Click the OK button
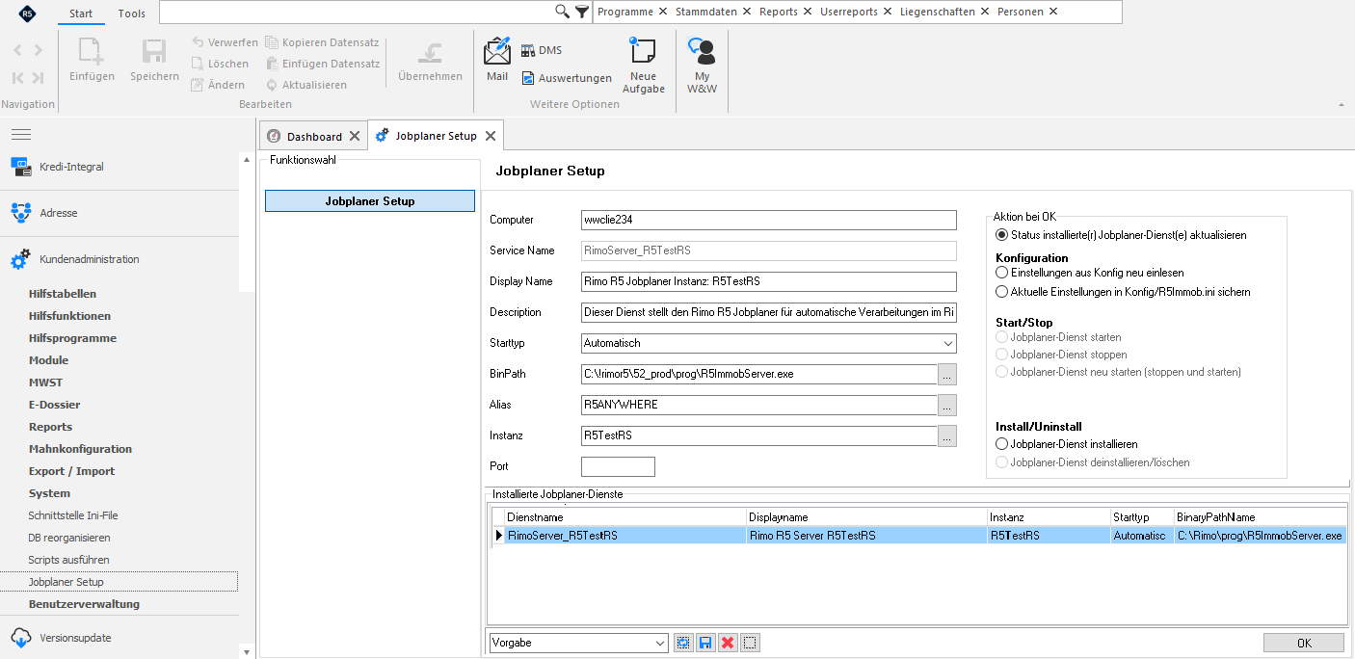Screen dimensions: 1355x659 1304,643
